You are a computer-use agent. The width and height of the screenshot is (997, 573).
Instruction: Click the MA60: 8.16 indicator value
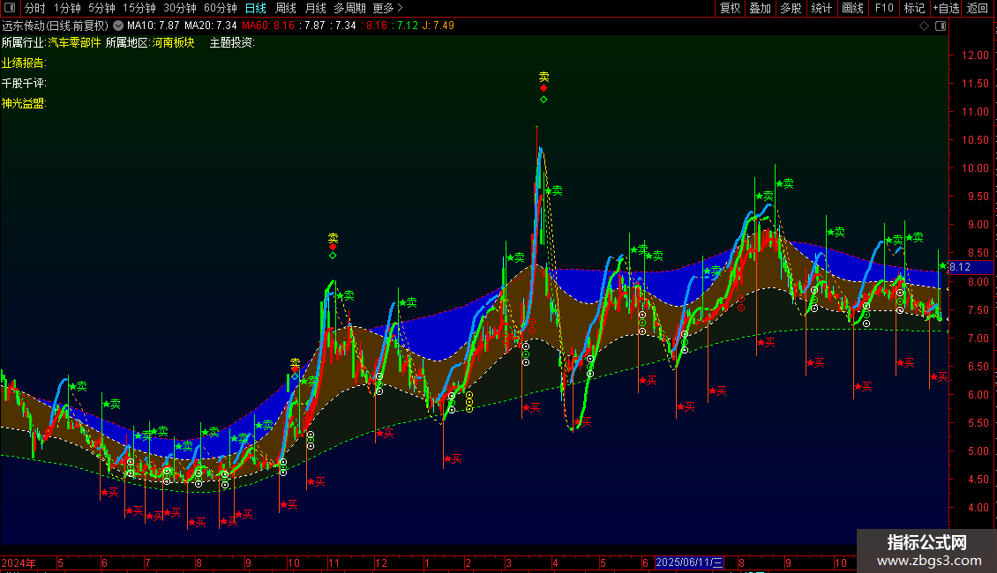[x=268, y=26]
